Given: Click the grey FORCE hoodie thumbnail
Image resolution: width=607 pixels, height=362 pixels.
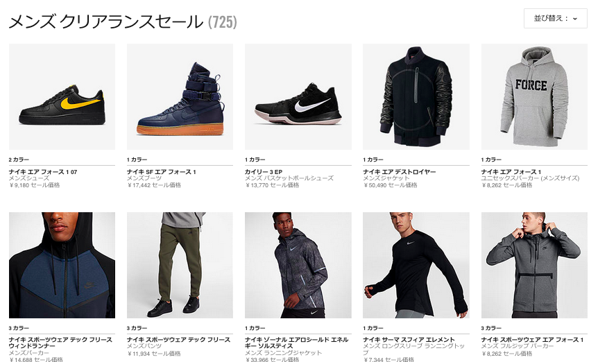Looking at the screenshot, I should 534,97.
